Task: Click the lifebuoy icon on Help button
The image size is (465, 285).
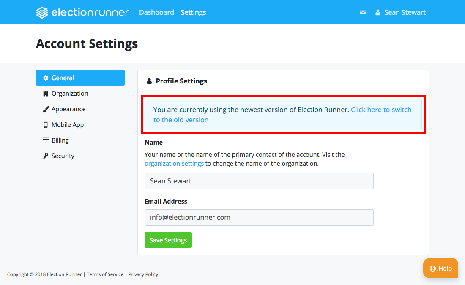Action: tap(433, 269)
